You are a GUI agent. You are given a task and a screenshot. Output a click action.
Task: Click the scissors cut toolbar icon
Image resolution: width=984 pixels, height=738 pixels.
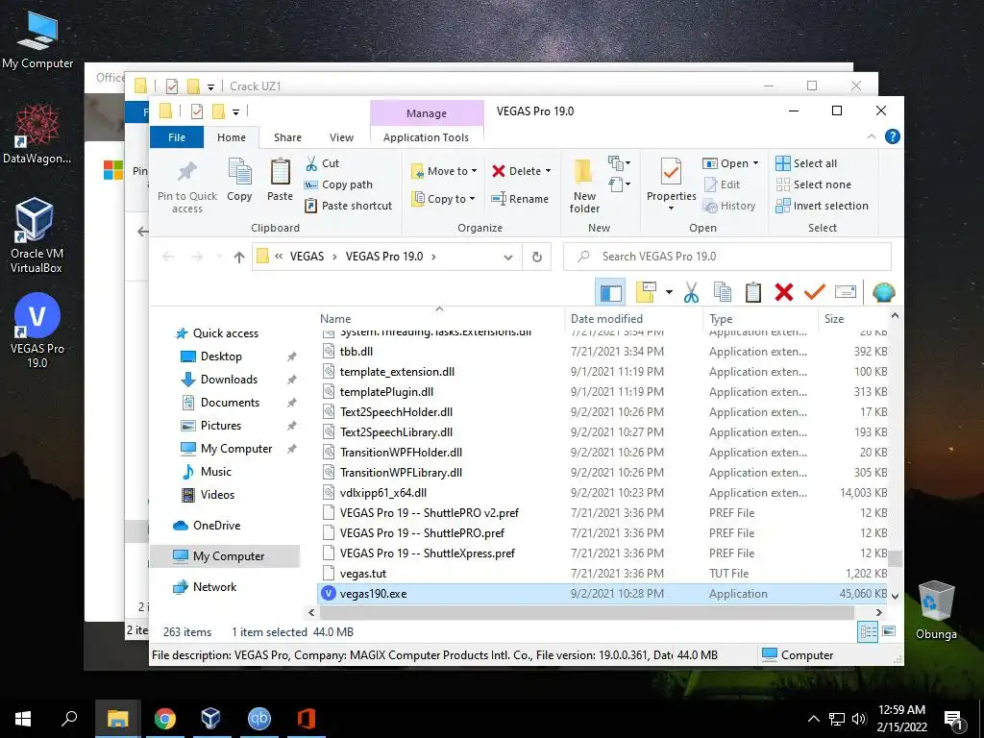pos(691,292)
